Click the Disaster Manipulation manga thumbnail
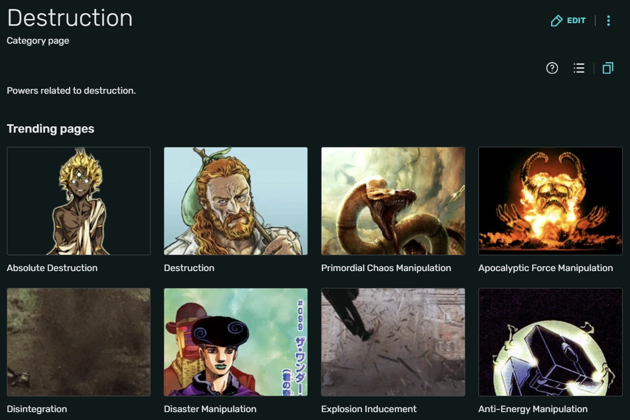This screenshot has height=420, width=630. (x=235, y=342)
